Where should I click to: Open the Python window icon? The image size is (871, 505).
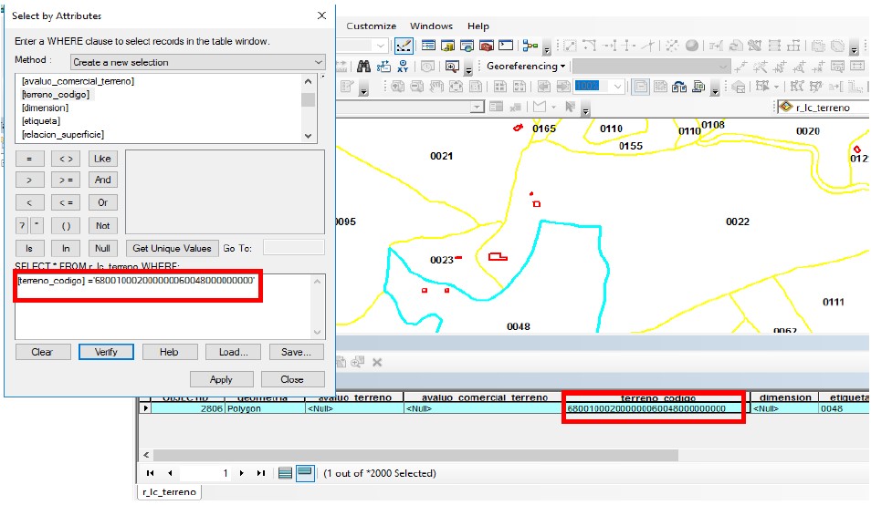pyautogui.click(x=507, y=46)
